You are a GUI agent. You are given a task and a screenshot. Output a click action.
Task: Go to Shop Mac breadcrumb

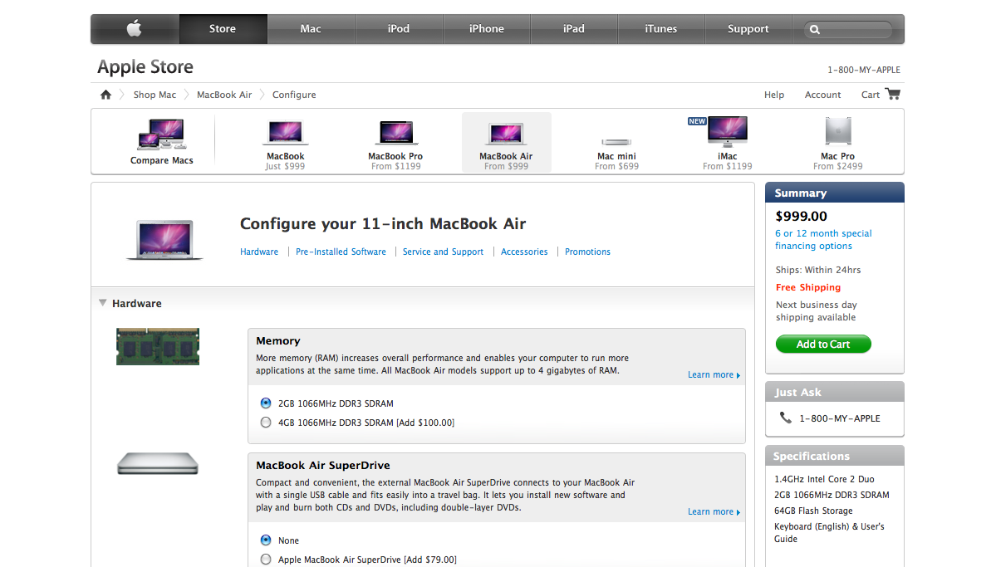point(155,95)
